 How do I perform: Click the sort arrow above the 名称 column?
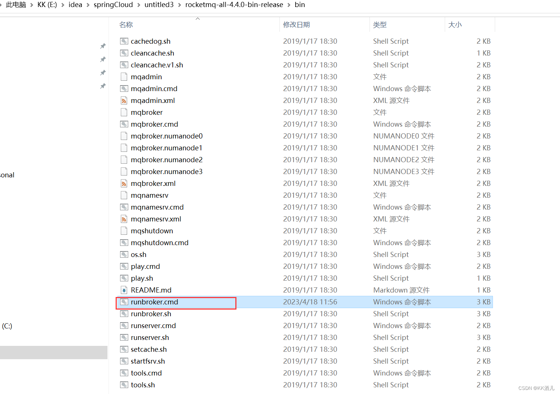tap(198, 18)
